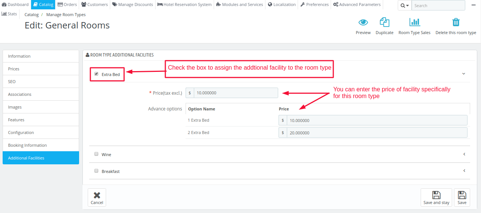Switch to the SEO tab
481x213 pixels.
(41, 82)
